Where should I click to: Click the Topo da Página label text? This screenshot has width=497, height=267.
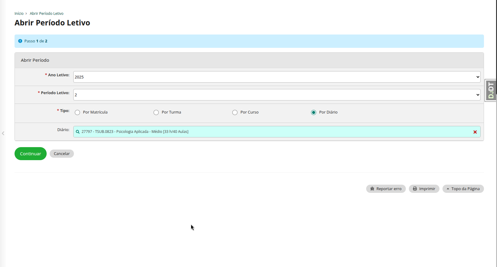466,189
